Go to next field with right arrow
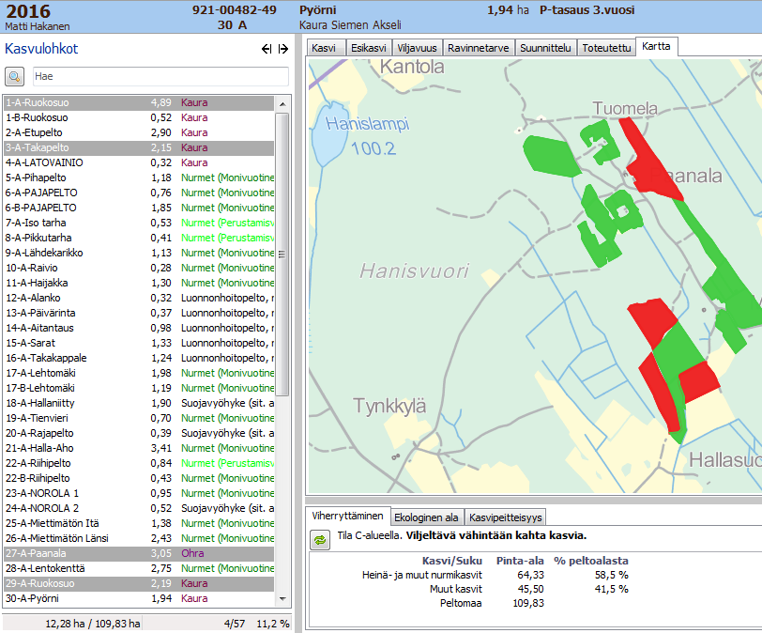 pyautogui.click(x=283, y=49)
